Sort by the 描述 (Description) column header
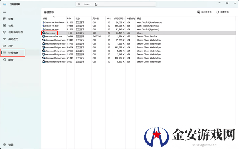Screen dimensions: 239x149 coord(139,18)
